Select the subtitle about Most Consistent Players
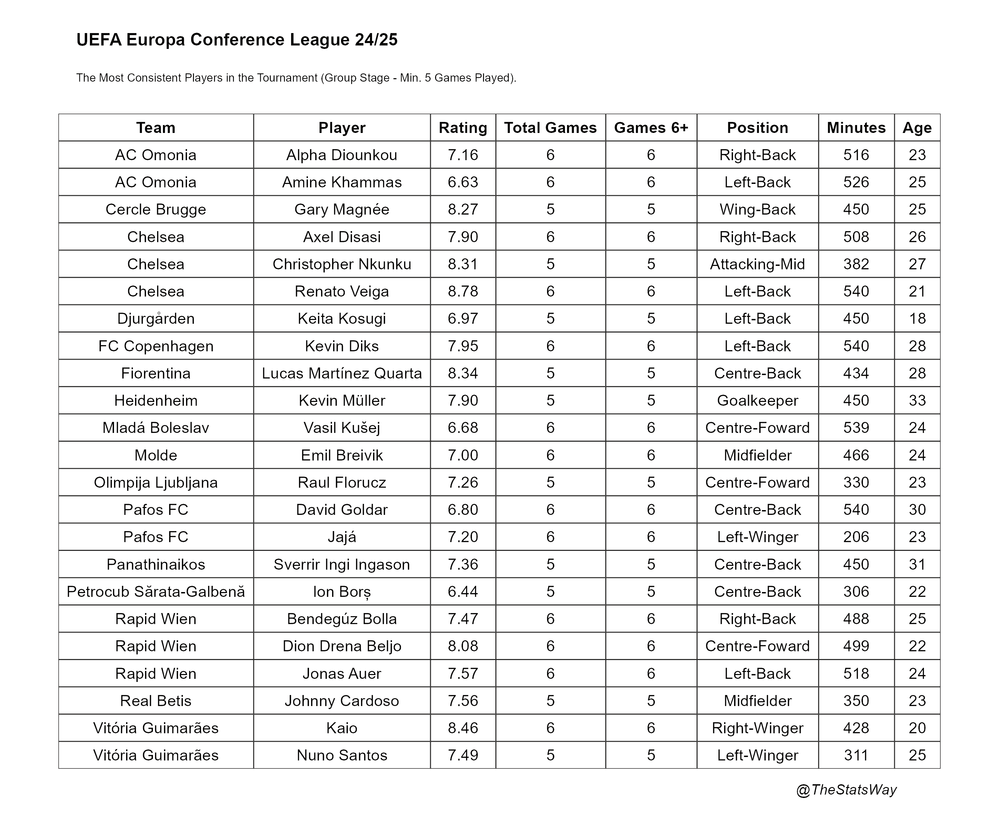The image size is (999, 819). click(296, 78)
